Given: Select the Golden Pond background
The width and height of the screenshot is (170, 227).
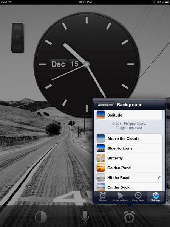Looking at the screenshot, I should 129,168.
